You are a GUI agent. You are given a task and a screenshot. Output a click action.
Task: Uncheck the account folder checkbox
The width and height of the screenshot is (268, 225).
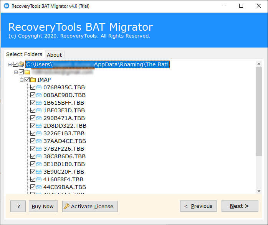[x=22, y=72]
